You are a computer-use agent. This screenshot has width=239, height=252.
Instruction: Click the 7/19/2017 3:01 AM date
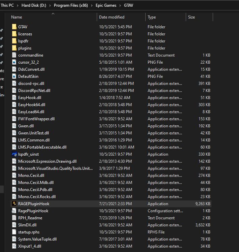[x=116, y=239]
